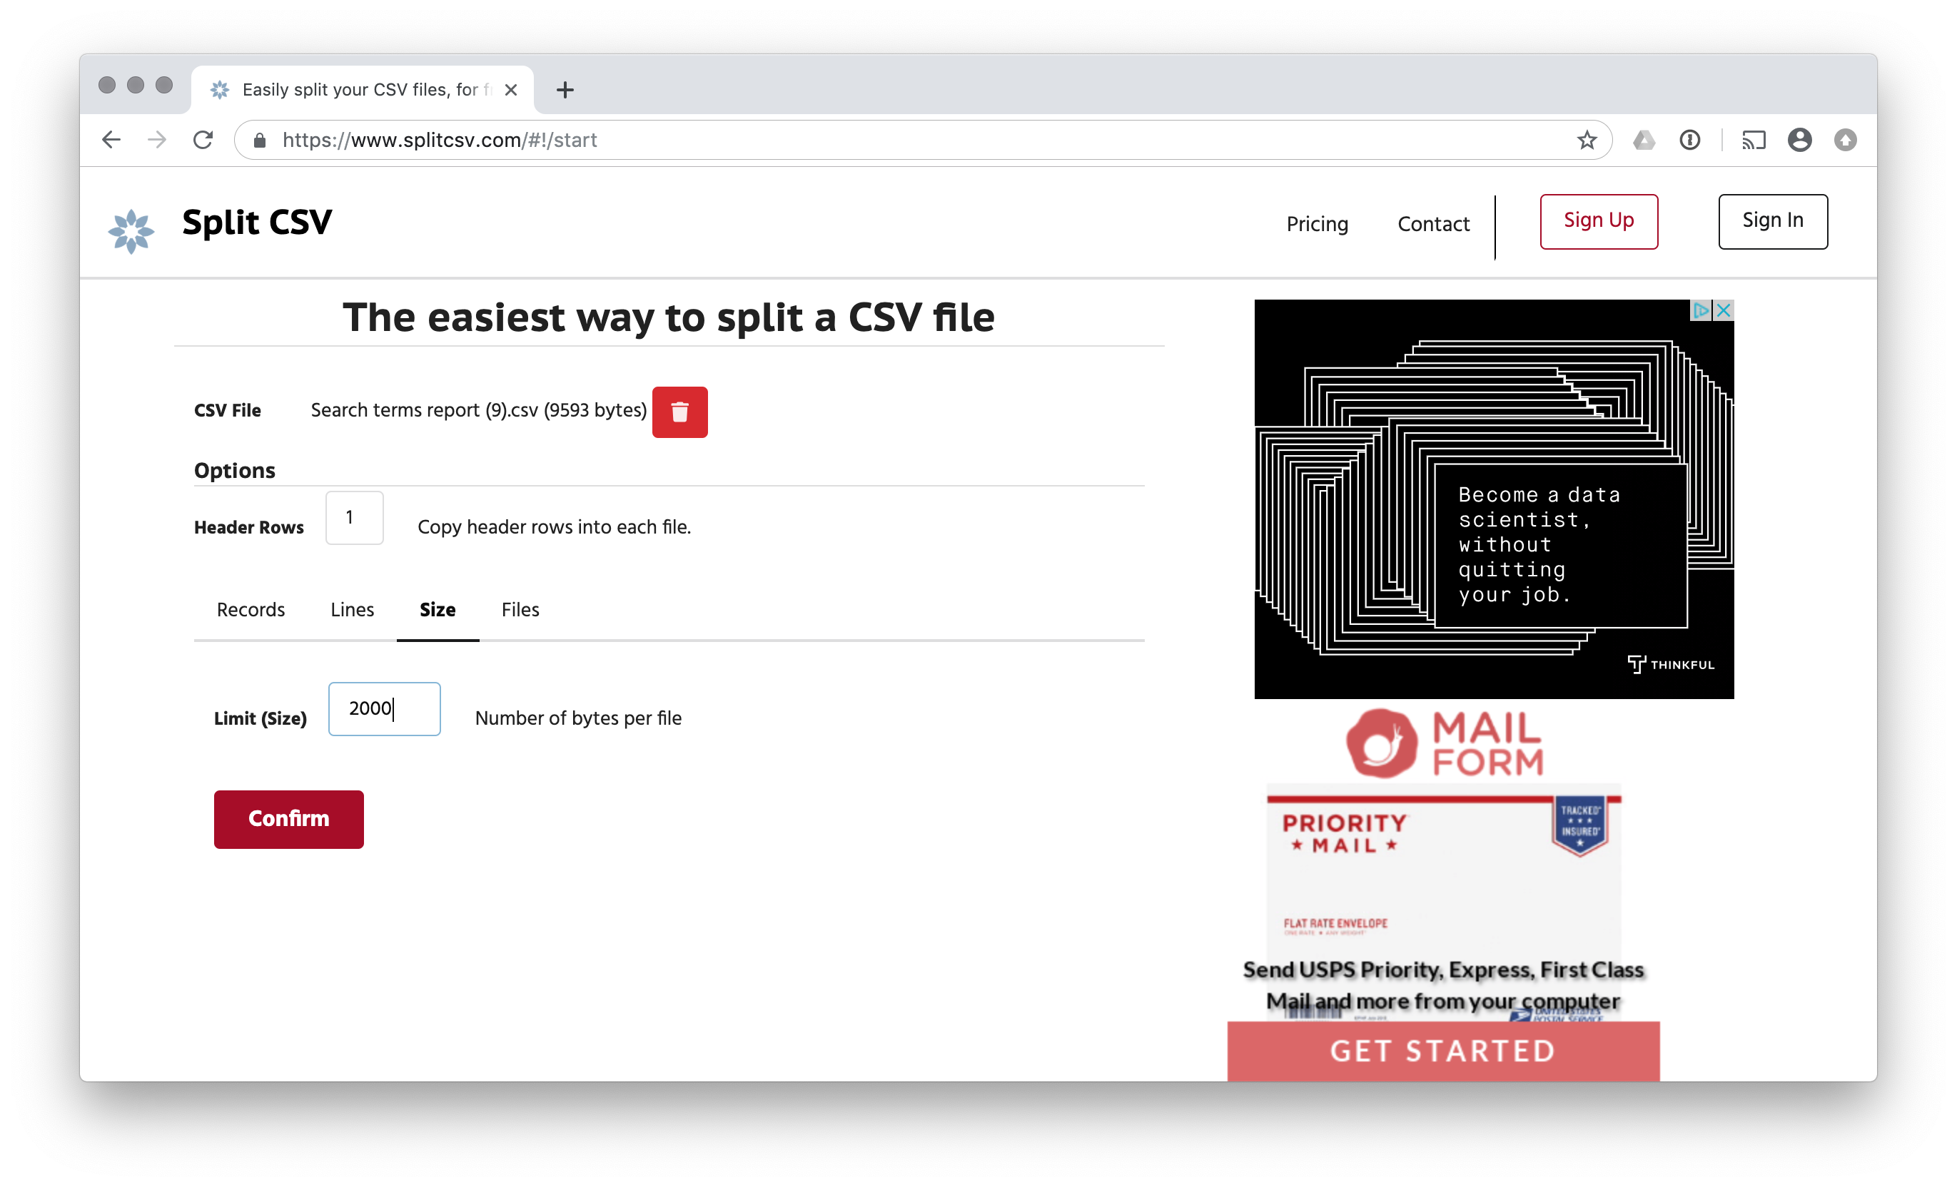
Task: Open a new browser tab
Action: 565,89
